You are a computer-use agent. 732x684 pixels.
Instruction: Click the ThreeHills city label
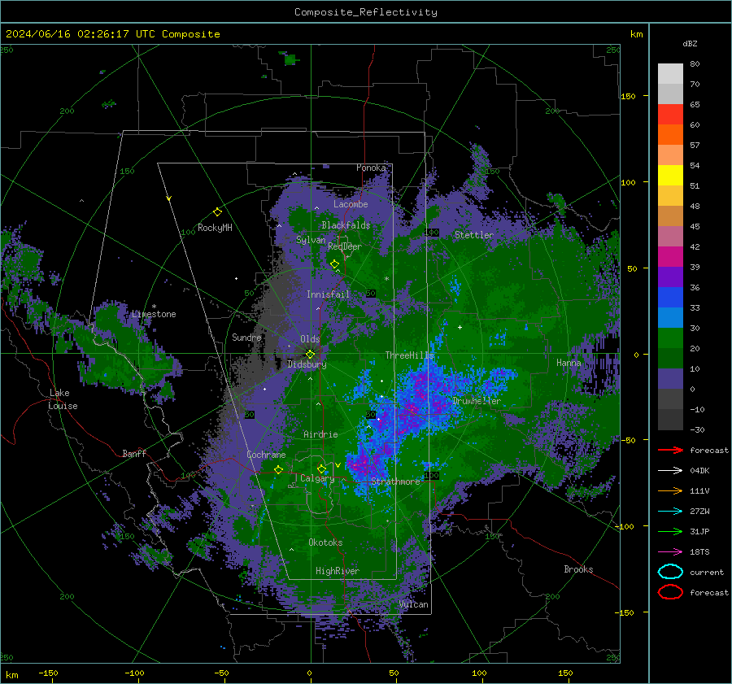tap(409, 355)
